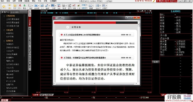Image resolution: width=193 pixels, height=102 pixels.
Task: Click the 网站 red button at top right
Action: [175, 1]
